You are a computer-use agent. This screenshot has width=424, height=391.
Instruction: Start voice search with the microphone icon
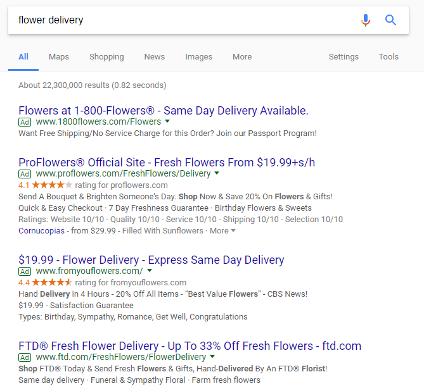click(366, 20)
